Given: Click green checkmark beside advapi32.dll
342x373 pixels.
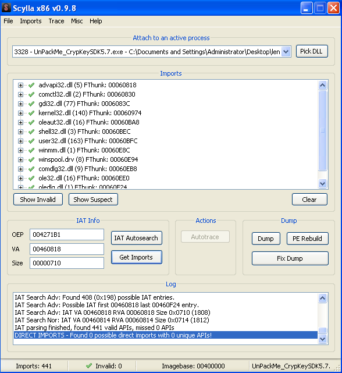Looking at the screenshot, I should [31, 85].
